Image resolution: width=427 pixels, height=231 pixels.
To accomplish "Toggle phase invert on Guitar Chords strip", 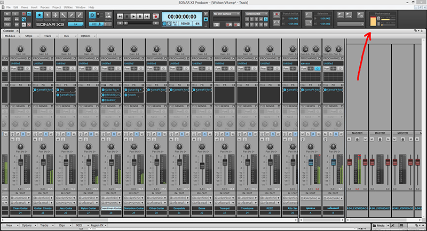I will [x=41, y=134].
